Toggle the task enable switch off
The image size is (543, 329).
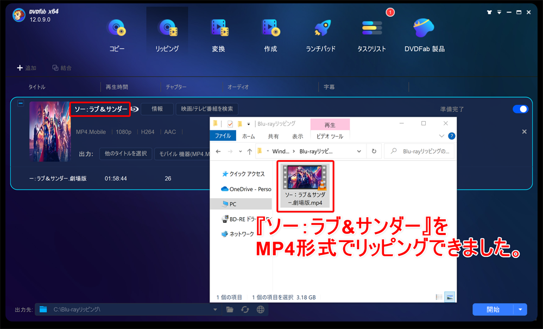pyautogui.click(x=520, y=109)
